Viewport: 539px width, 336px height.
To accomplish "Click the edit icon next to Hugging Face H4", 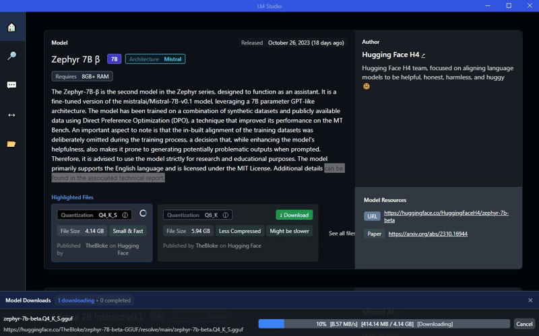I will (424, 55).
